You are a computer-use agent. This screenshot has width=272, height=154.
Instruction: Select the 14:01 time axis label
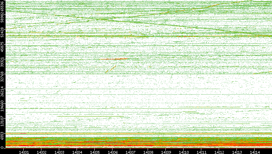(24, 152)
